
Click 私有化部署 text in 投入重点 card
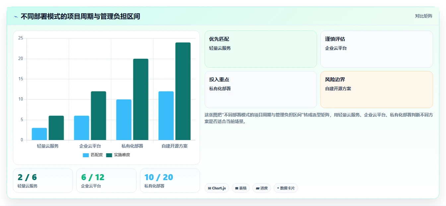pos(220,89)
